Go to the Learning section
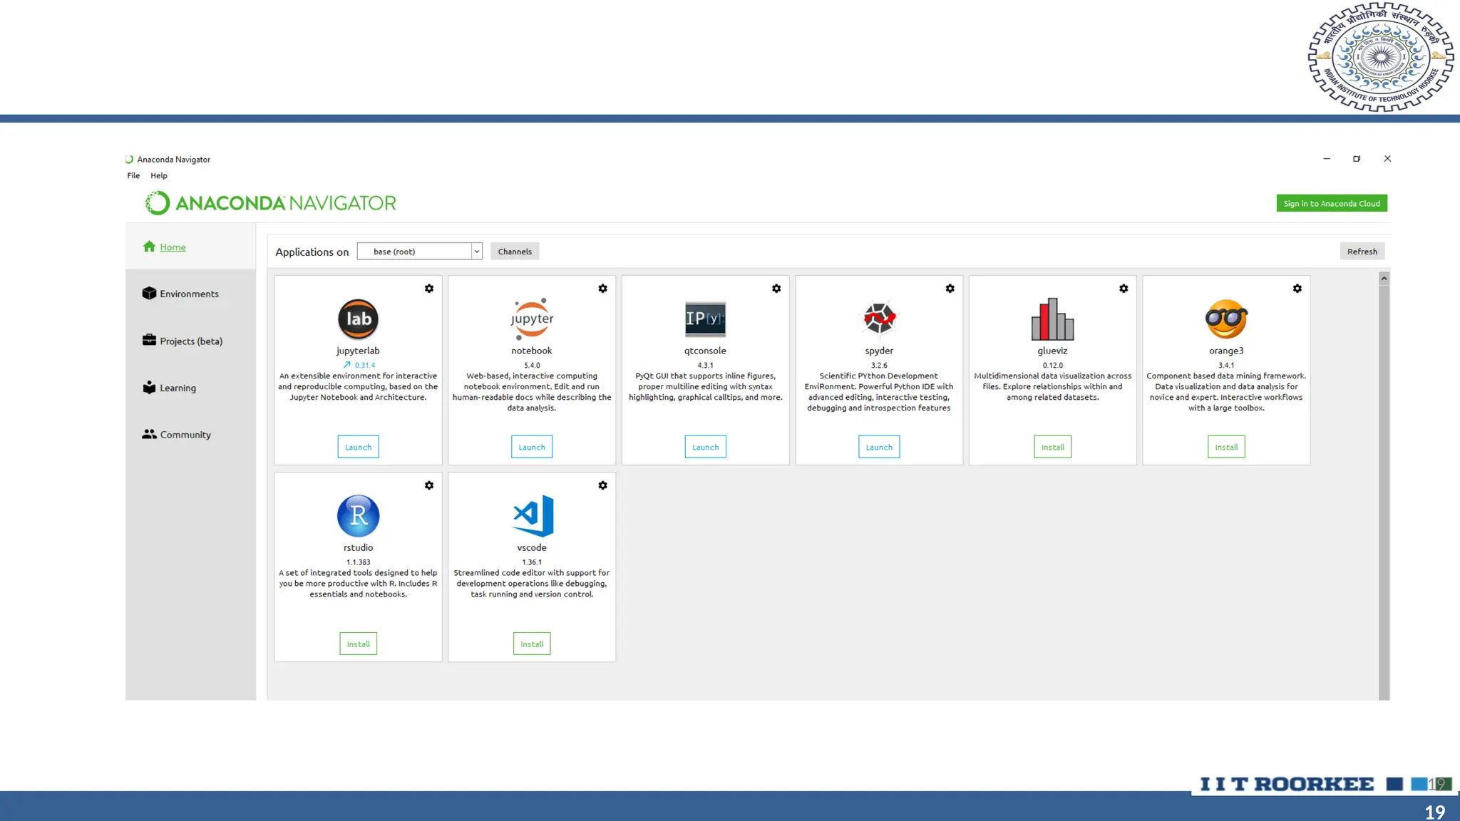 (178, 388)
